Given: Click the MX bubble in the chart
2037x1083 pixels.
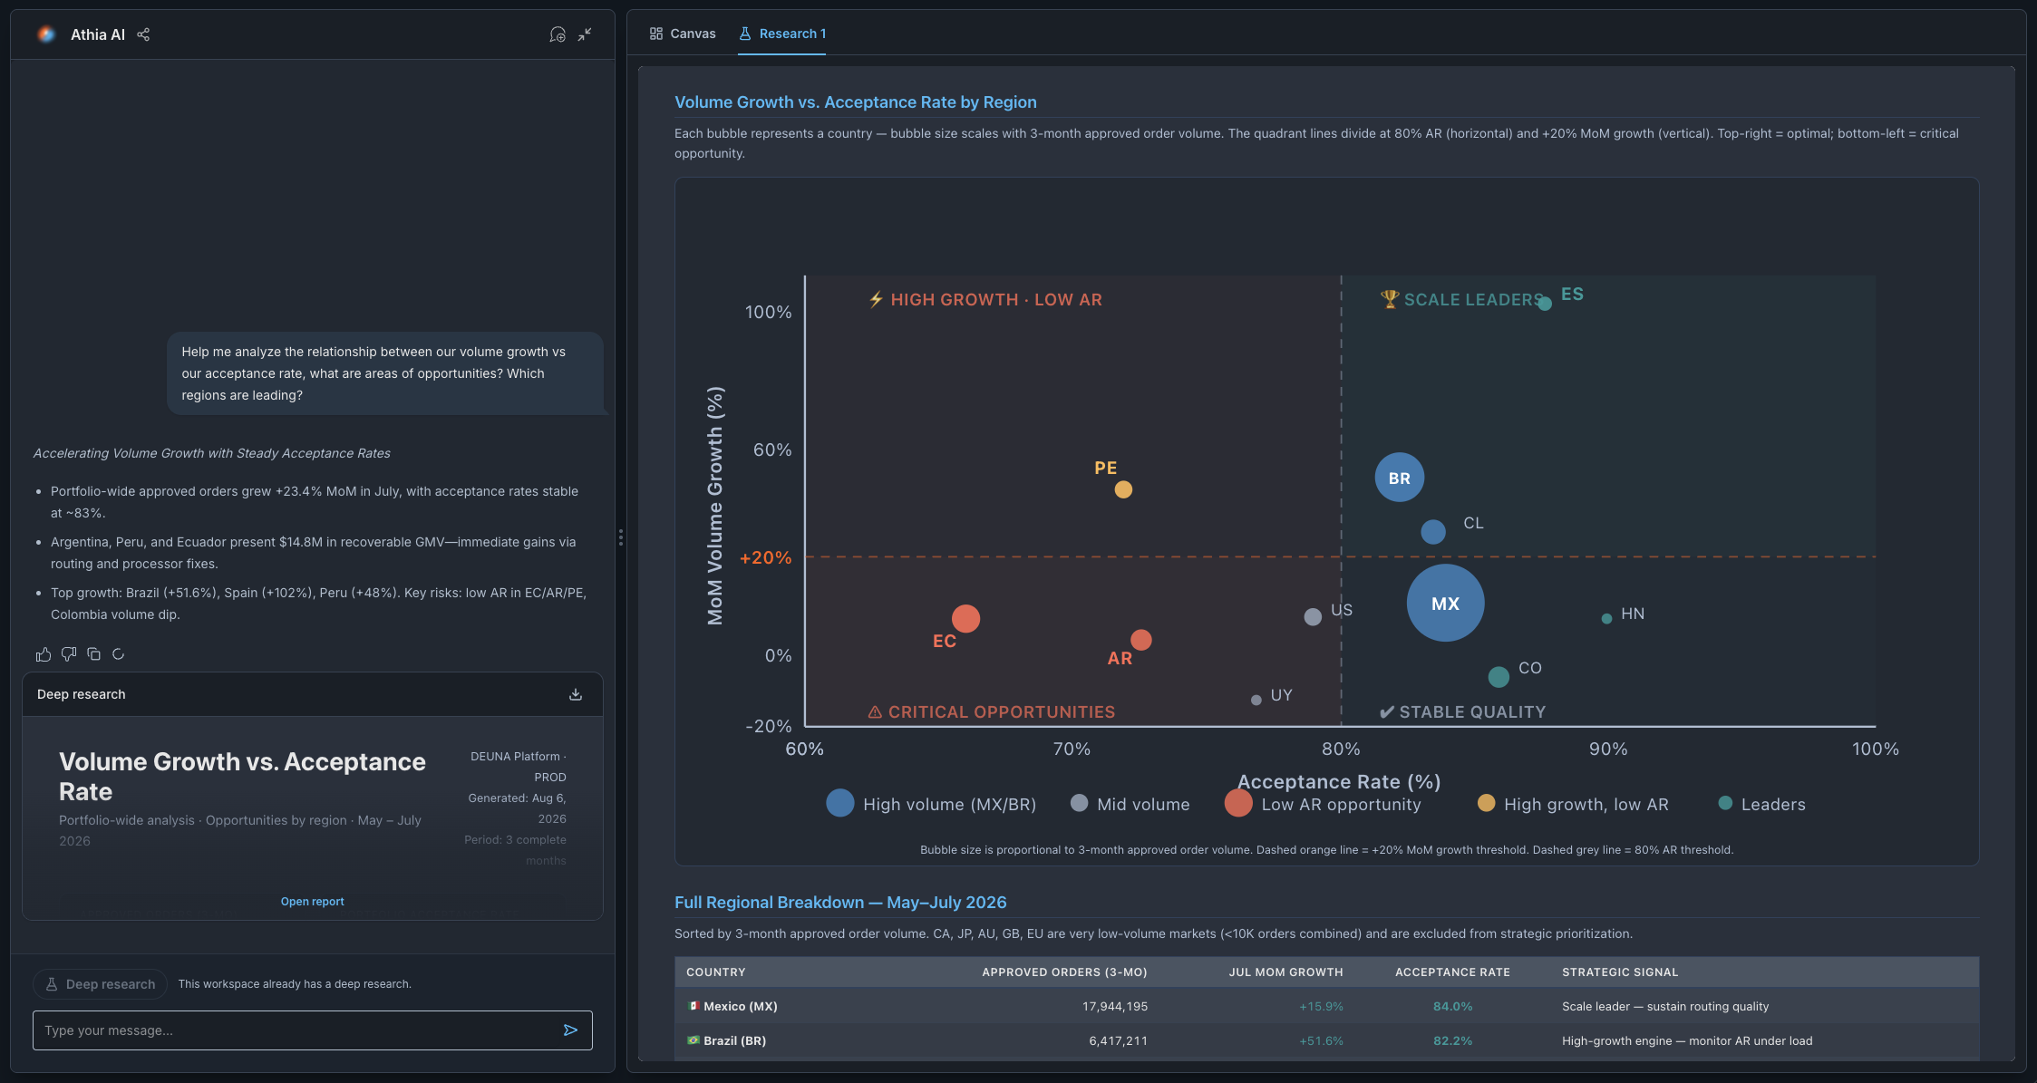Looking at the screenshot, I should tap(1445, 604).
